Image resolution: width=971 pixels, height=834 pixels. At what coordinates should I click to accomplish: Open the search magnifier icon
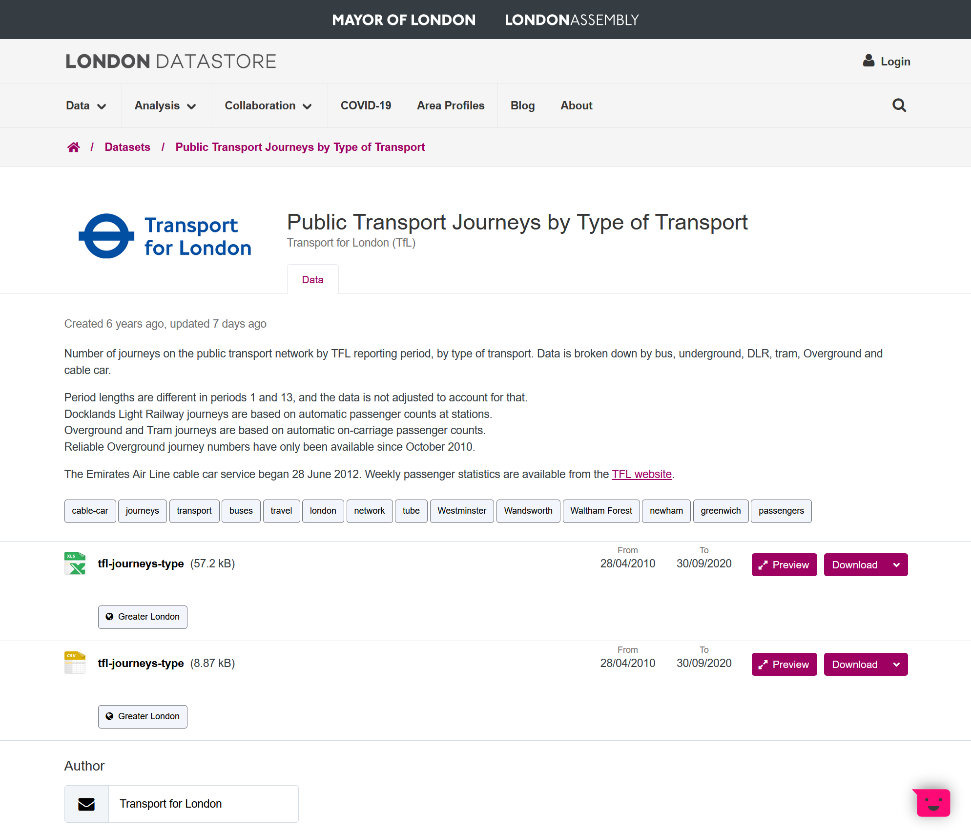tap(899, 105)
